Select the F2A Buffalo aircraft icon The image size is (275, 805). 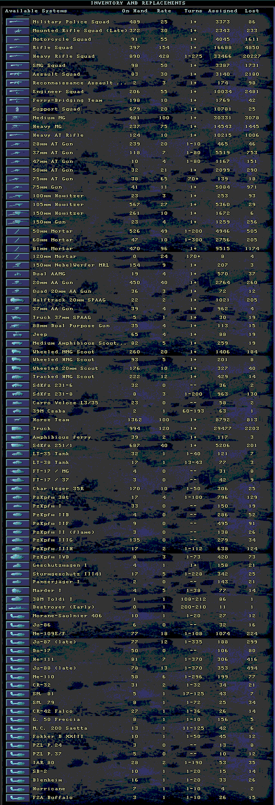click(17, 797)
